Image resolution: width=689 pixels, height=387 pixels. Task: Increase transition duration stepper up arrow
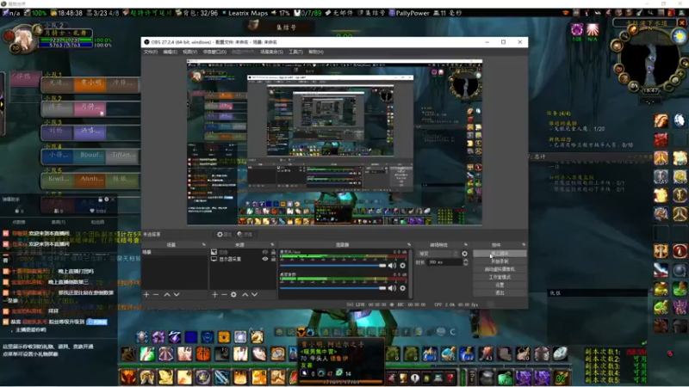click(466, 261)
